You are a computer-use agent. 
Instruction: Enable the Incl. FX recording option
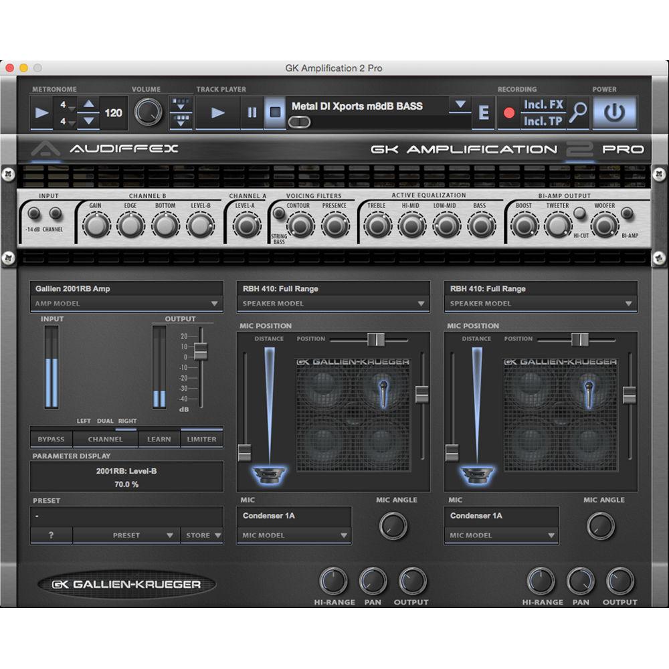pyautogui.click(x=543, y=104)
